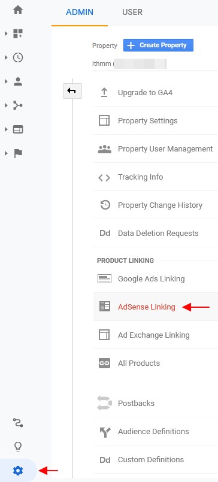Open Behavior window icon
The height and width of the screenshot is (482, 218).
coord(18,129)
